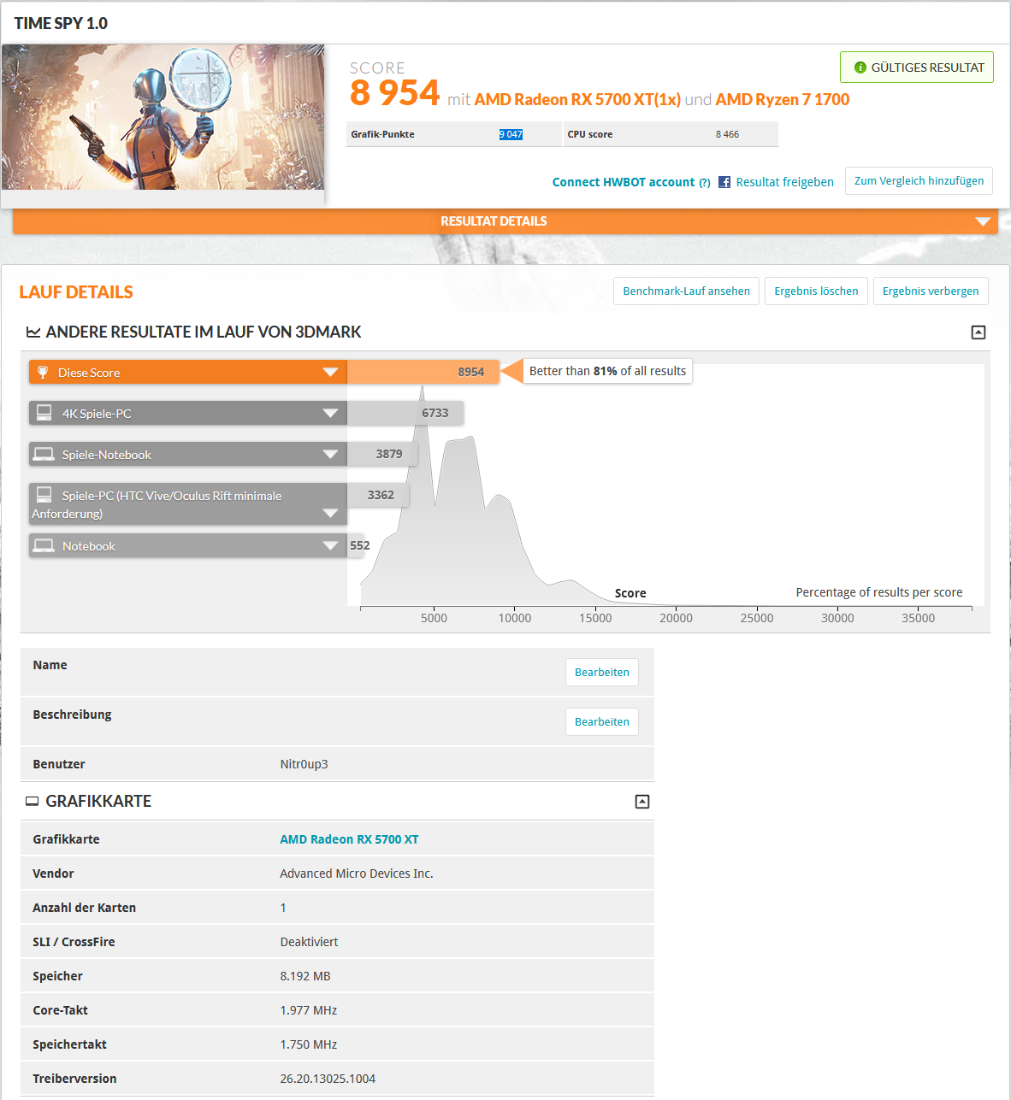Viewport: 1011px width, 1100px height.
Task: Click the laptop icon of the Notebook row
Action: coord(44,545)
